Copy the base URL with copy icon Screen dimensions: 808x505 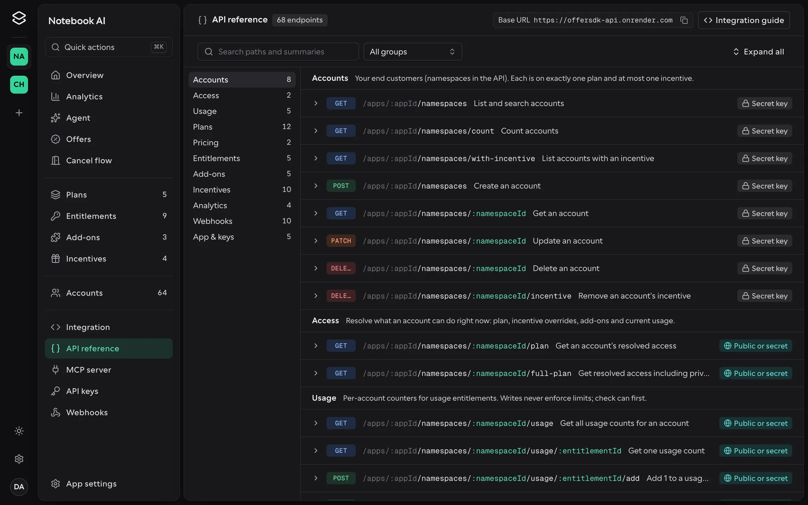684,20
